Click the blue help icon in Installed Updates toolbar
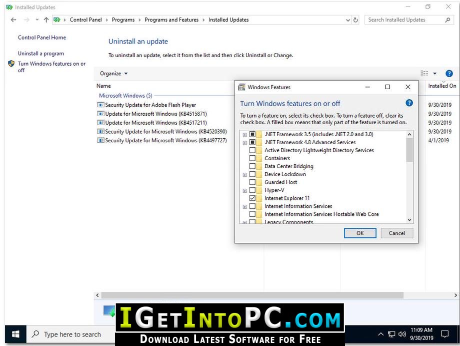The image size is (460, 346). [449, 74]
